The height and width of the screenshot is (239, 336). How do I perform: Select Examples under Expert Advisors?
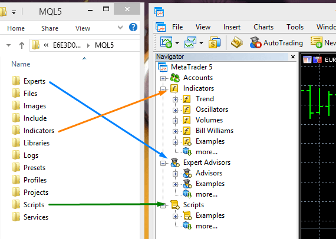coord(210,184)
